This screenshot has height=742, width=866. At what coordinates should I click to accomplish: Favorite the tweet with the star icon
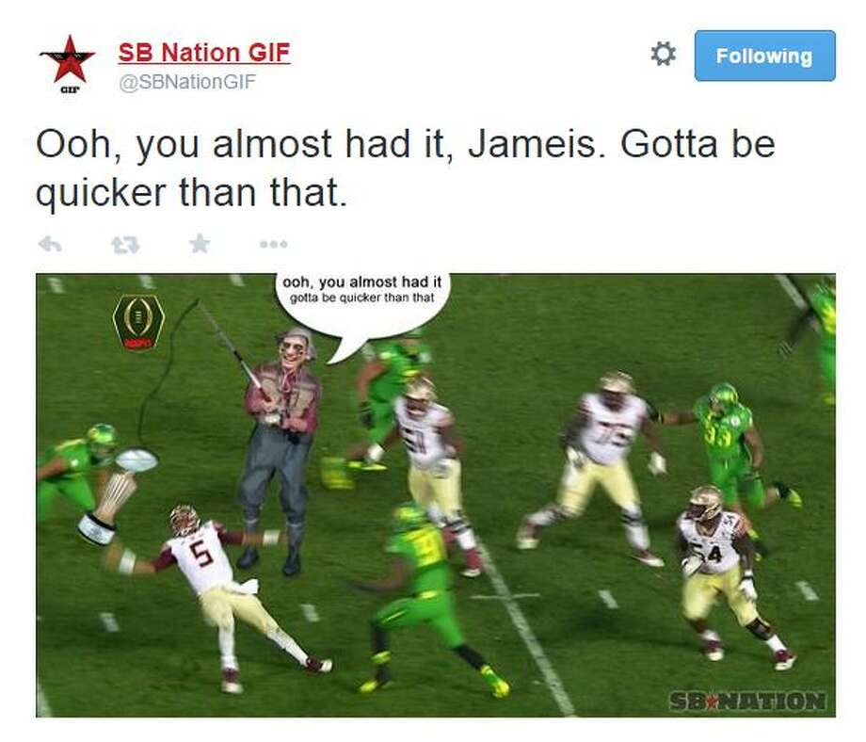(200, 243)
